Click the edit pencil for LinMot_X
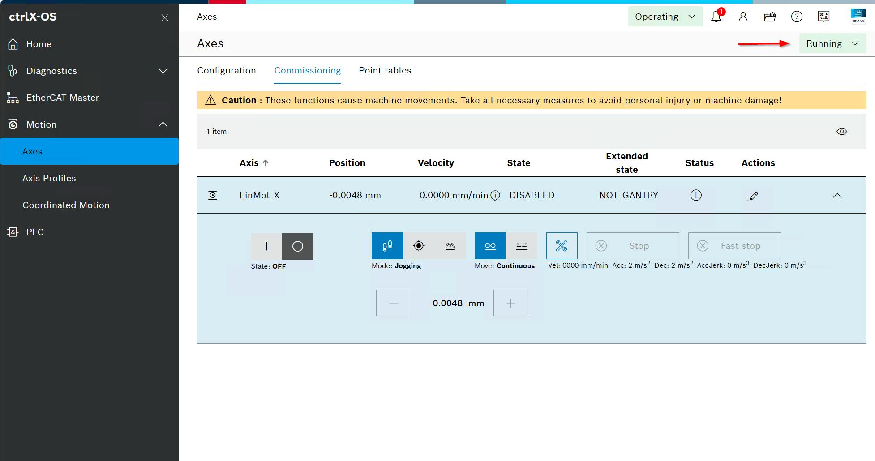This screenshot has height=461, width=875. click(x=753, y=196)
